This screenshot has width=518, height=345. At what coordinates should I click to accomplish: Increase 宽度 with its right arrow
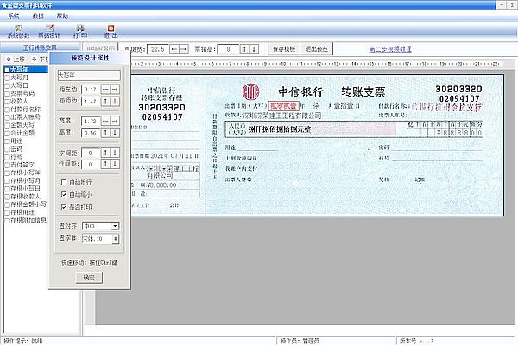click(115, 121)
